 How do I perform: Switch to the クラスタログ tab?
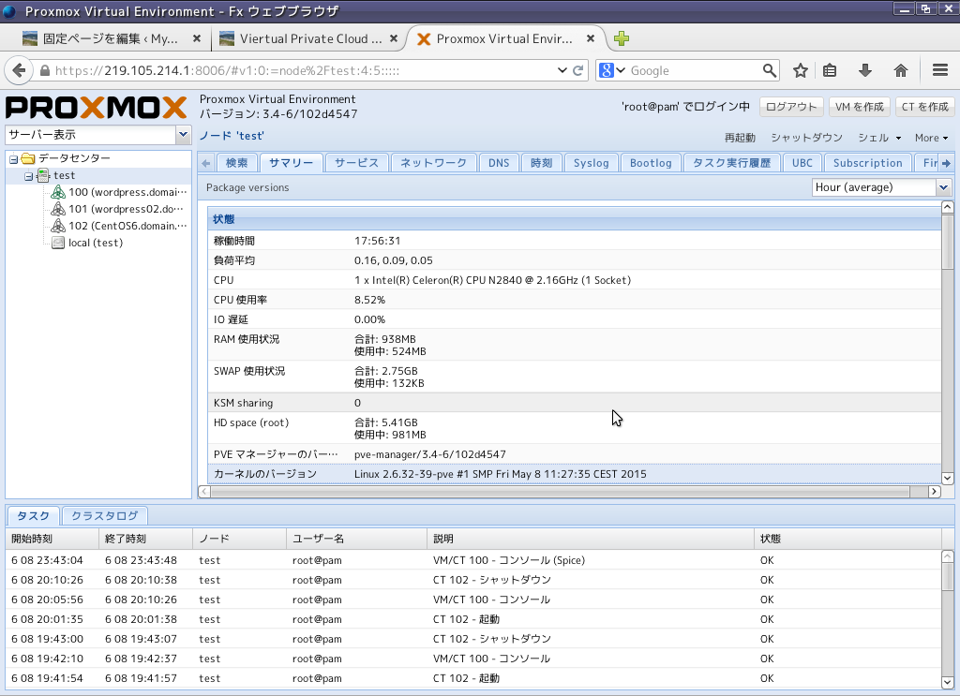point(105,515)
